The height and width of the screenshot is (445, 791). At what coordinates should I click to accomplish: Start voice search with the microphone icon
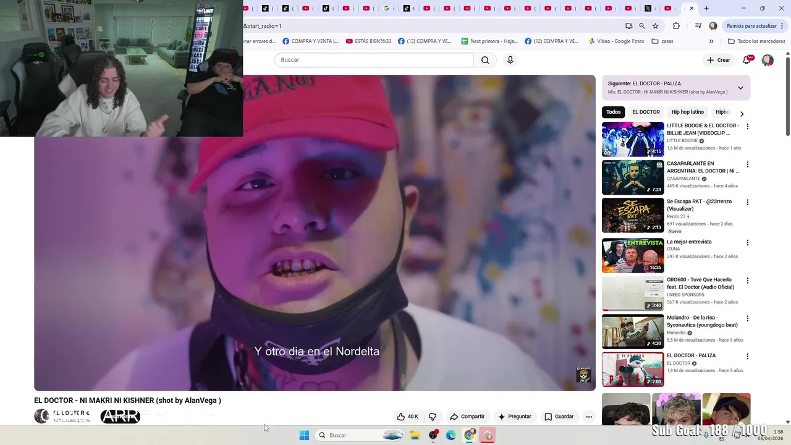(510, 60)
